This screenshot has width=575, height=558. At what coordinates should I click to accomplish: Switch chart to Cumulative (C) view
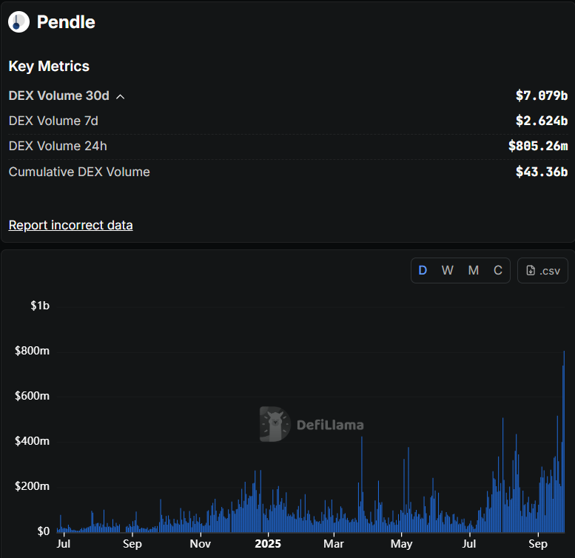[x=497, y=271]
